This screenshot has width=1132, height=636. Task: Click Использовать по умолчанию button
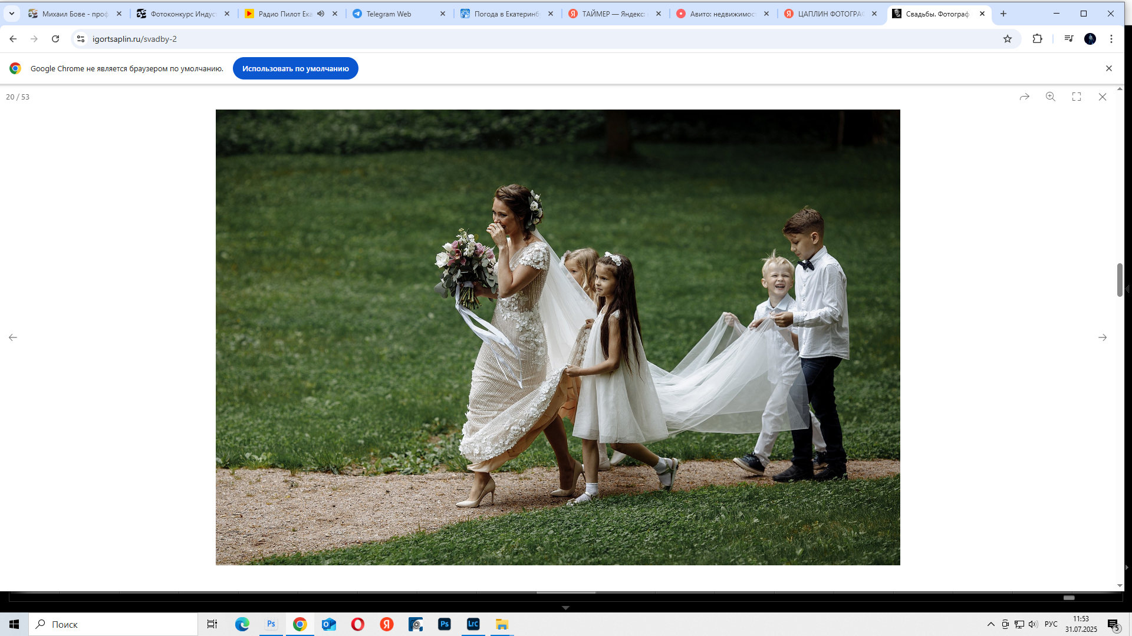click(x=295, y=68)
